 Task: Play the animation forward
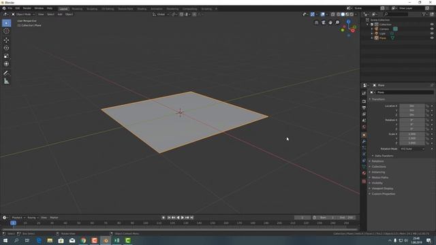point(183,218)
